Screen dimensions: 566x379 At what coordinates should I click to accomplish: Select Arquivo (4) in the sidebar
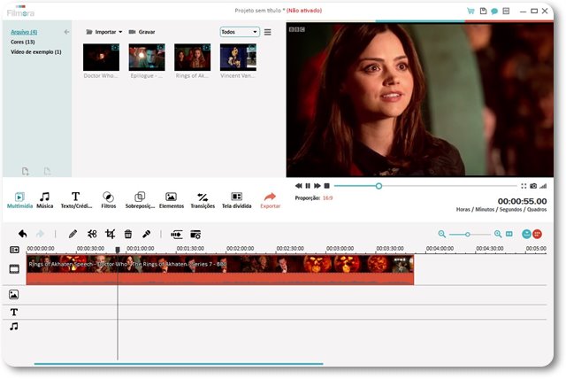24,32
